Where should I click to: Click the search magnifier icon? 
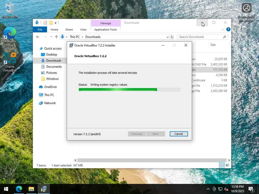coord(224,37)
